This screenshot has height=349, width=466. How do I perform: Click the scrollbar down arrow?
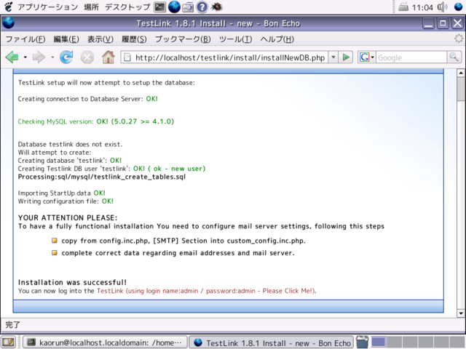[x=461, y=313]
